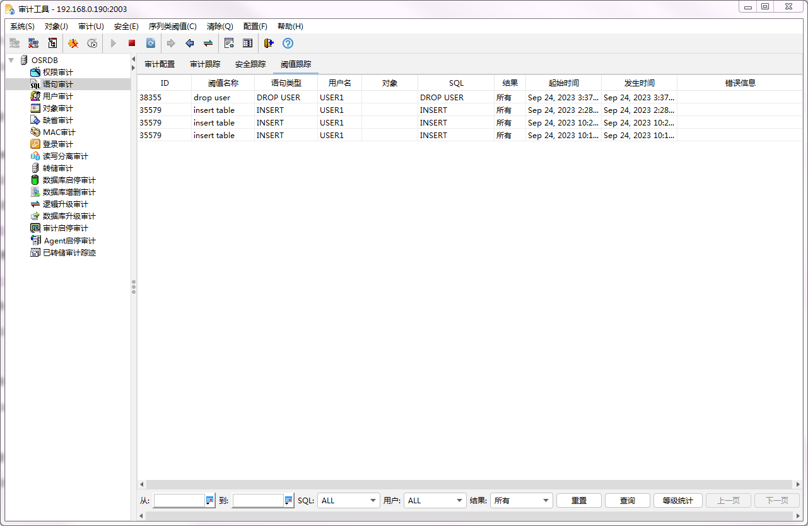
Task: Click the 查询 button
Action: click(x=628, y=501)
